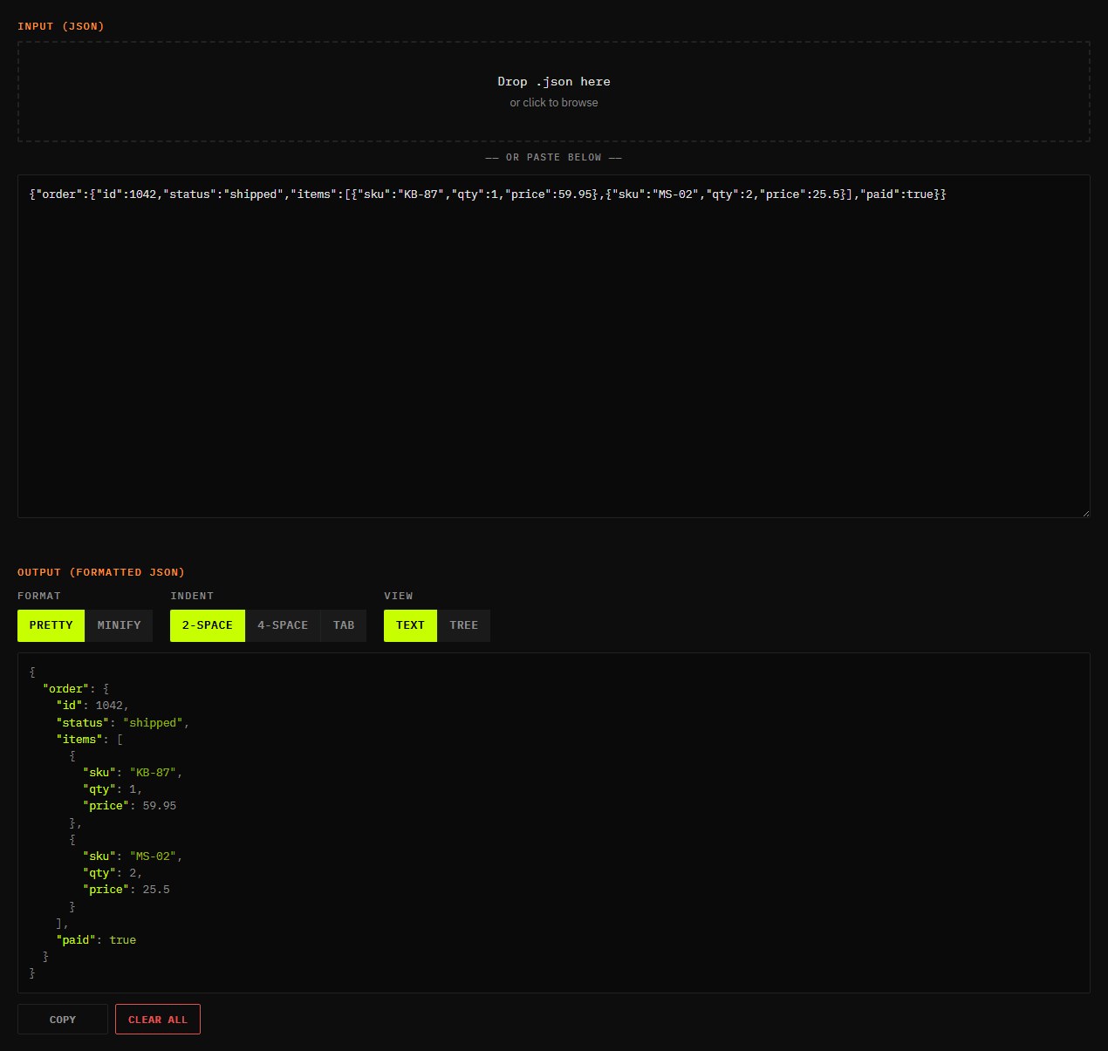Click the "KB-87" value in output

tap(153, 773)
